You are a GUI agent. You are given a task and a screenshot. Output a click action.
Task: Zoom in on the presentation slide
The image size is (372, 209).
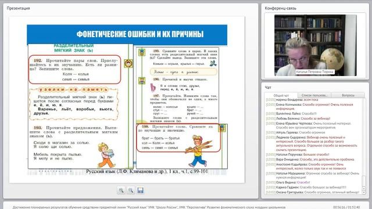pyautogui.click(x=121, y=190)
